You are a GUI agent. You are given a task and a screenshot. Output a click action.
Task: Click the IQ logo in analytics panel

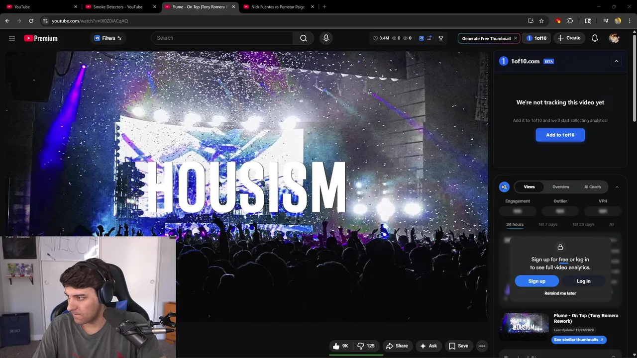(x=504, y=187)
